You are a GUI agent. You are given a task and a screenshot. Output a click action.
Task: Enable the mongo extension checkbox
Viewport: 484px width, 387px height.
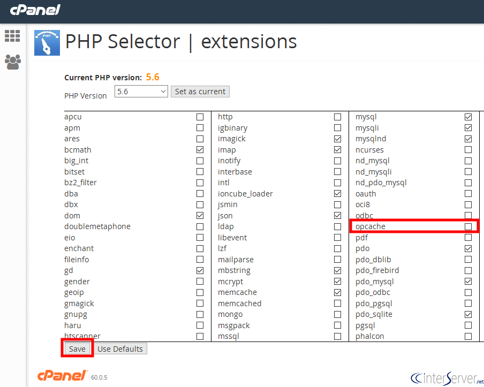coord(338,315)
